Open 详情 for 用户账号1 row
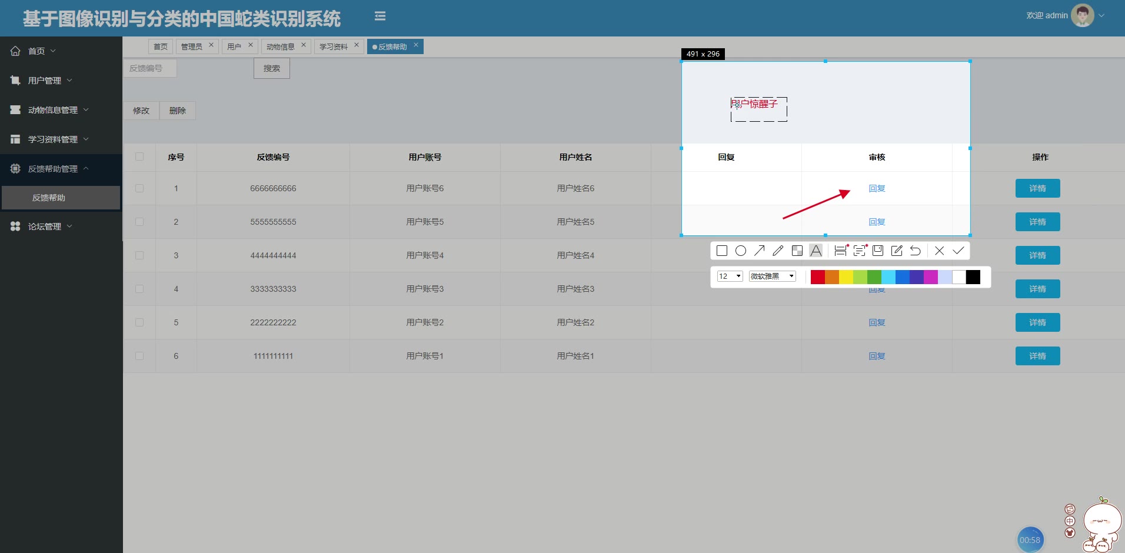1125x553 pixels. coord(1037,356)
